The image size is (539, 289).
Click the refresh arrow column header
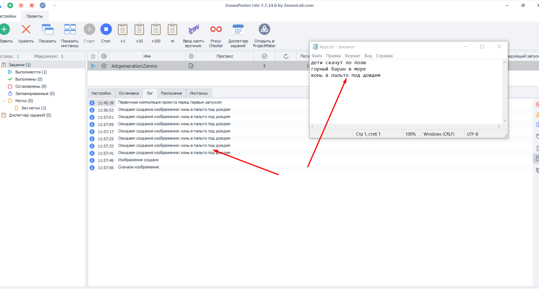point(286,56)
